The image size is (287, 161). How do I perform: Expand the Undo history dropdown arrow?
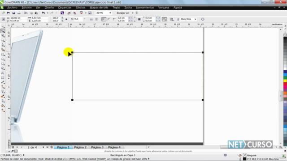(x=48, y=13)
